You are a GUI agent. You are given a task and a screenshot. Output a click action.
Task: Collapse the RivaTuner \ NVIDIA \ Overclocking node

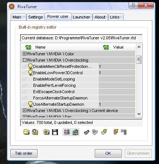point(25,60)
